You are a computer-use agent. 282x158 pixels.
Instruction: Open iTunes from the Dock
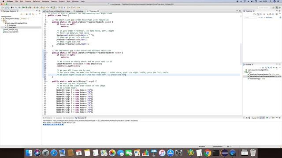[162, 153]
